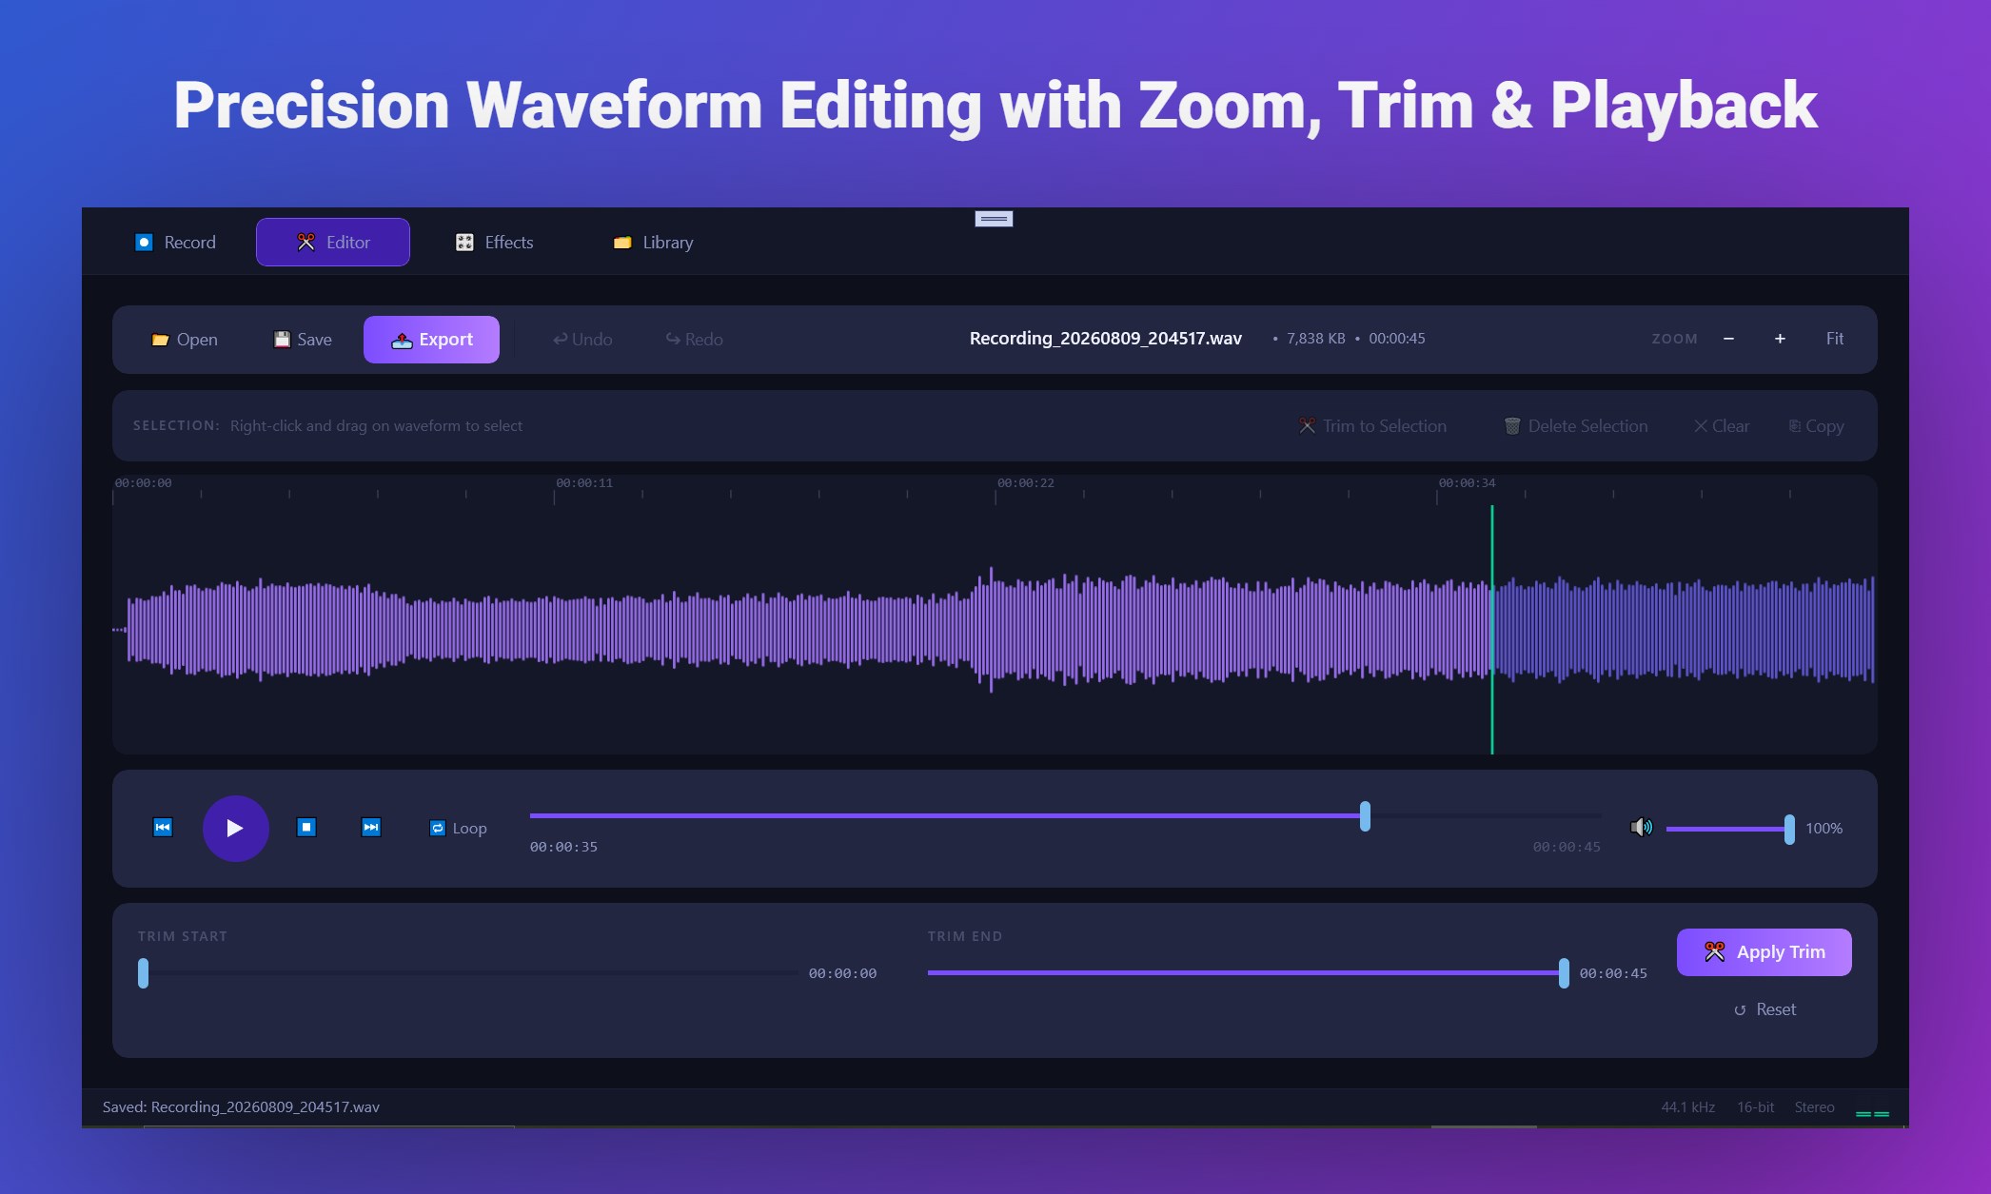Export the recording

(x=431, y=340)
